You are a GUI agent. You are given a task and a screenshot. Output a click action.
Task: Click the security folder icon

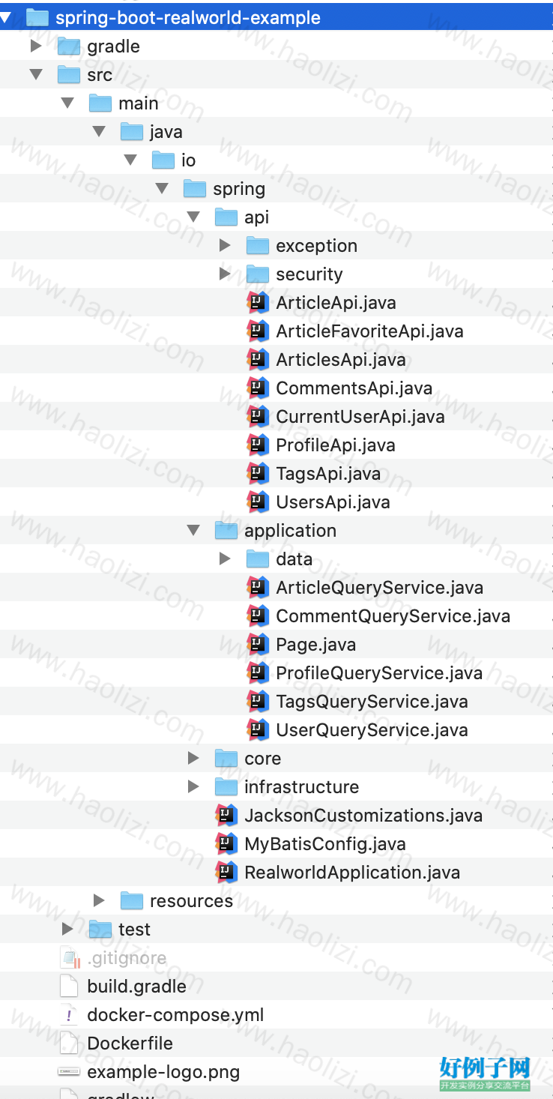coord(258,274)
